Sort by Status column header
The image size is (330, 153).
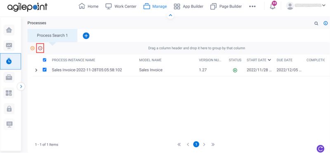[x=235, y=60]
